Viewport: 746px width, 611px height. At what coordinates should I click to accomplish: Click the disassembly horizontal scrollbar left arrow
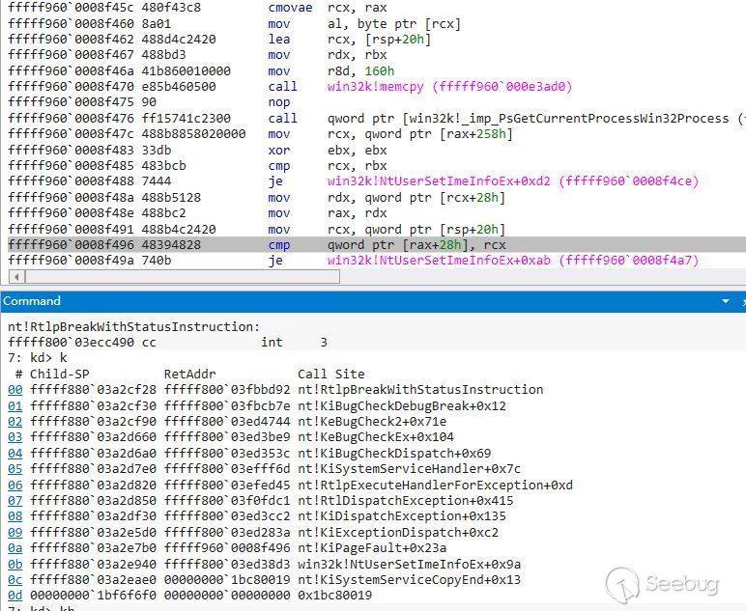[16, 276]
